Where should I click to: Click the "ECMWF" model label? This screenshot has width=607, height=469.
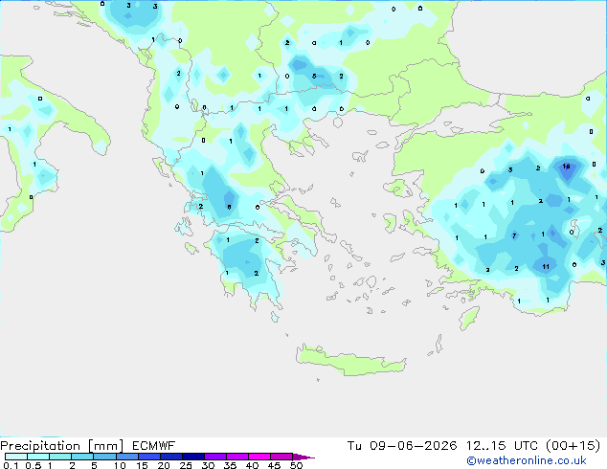point(154,446)
